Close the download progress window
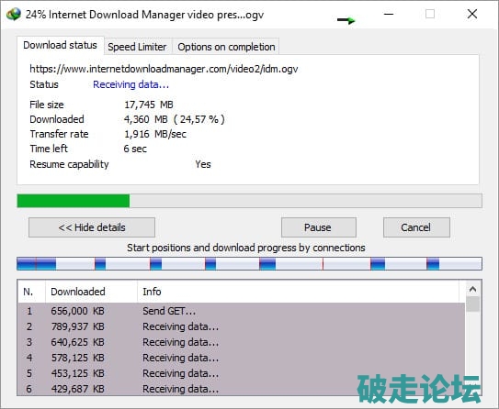The width and height of the screenshot is (499, 409). pos(472,14)
